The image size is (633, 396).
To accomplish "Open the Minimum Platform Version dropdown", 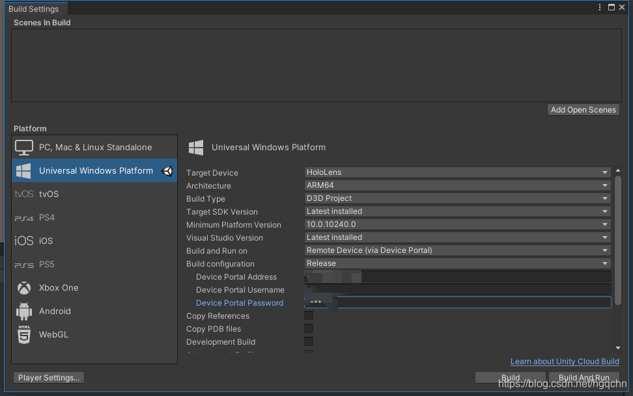I will 457,224.
